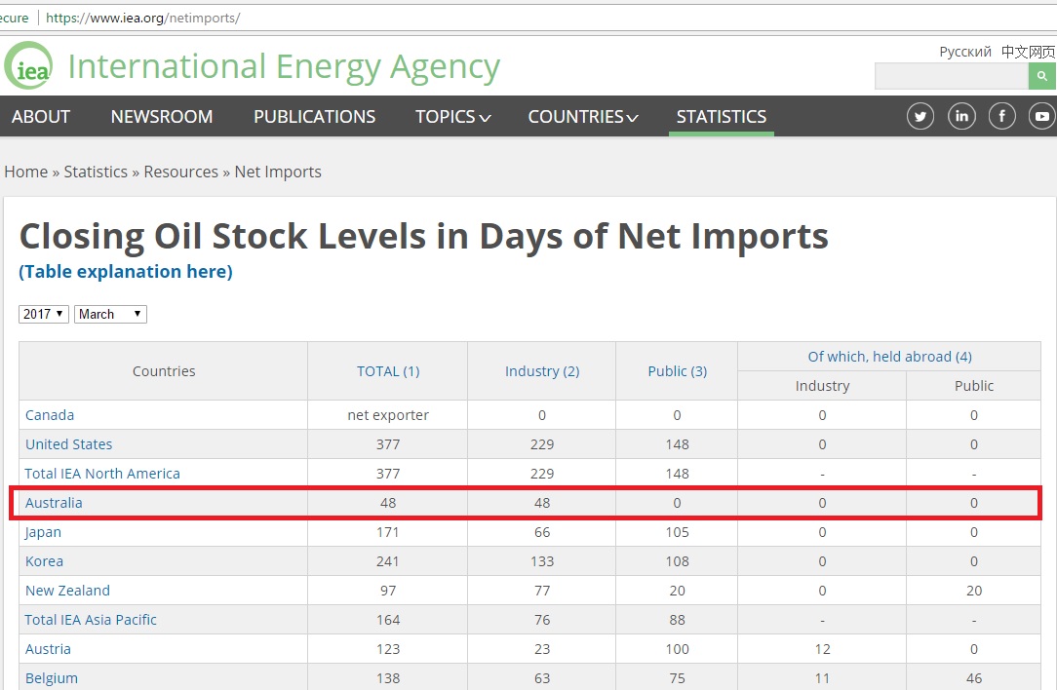Click 'Of which, held abroad (4)' header
The height and width of the screenshot is (690, 1057).
[x=890, y=357]
